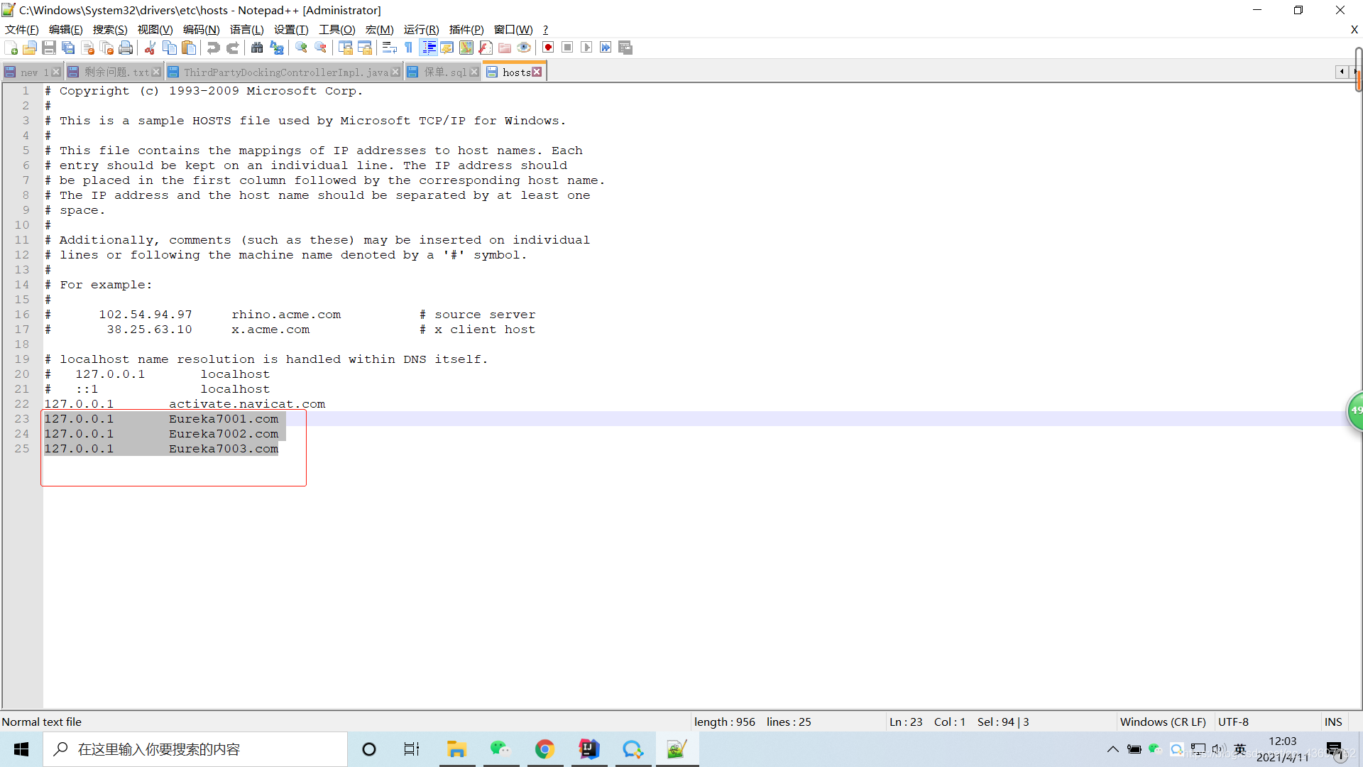The height and width of the screenshot is (767, 1363).
Task: Open the 窗口(W) menu
Action: (513, 29)
